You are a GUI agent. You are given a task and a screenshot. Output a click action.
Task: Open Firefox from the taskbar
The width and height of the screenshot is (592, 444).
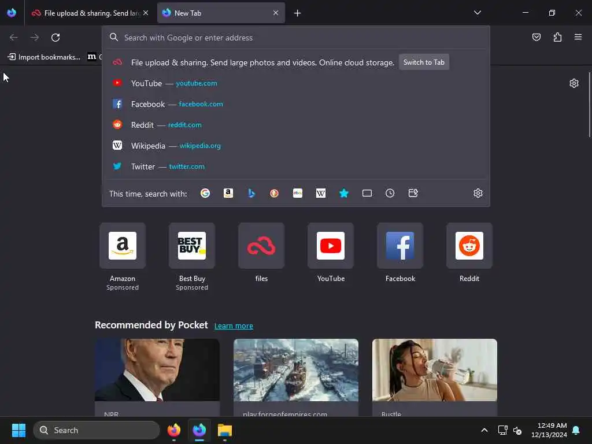tap(174, 430)
